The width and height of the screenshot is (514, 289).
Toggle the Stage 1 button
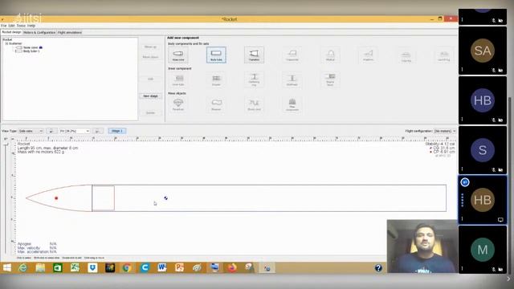click(117, 131)
